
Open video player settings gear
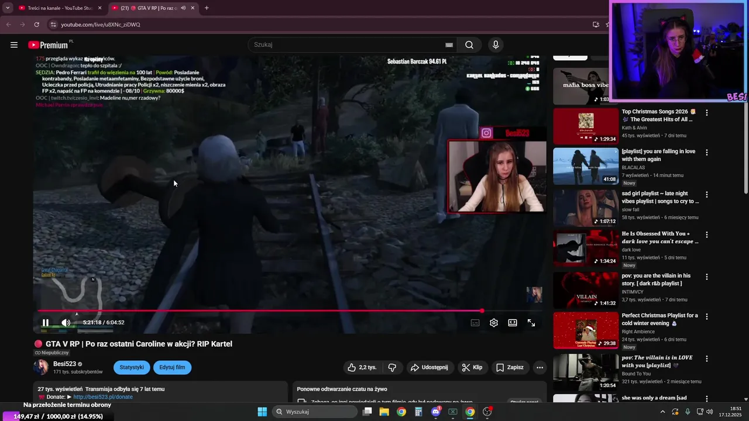[x=494, y=323]
